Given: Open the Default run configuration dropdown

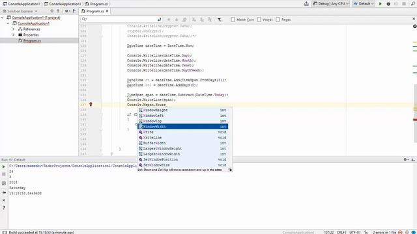Looking at the screenshot, I should coord(364,4).
